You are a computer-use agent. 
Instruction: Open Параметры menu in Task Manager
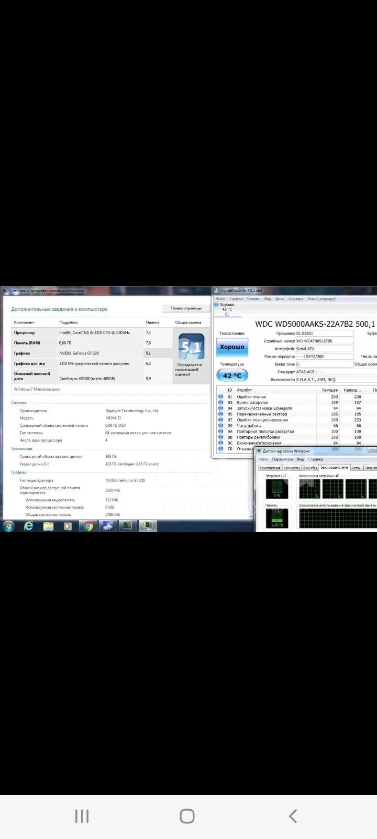282,459
